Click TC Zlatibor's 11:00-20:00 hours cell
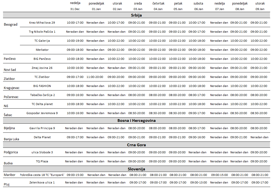The width and height of the screenshot is (275, 190). (x=95, y=77)
